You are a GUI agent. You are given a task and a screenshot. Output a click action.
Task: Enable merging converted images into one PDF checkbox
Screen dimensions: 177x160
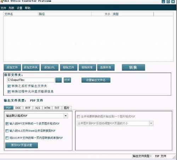tap(78, 117)
